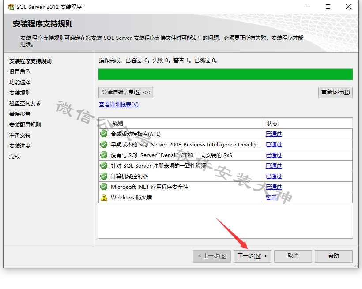Click green check icon for Microsoft .NET 应用程序安全性
This screenshot has height=289, width=362.
click(104, 187)
